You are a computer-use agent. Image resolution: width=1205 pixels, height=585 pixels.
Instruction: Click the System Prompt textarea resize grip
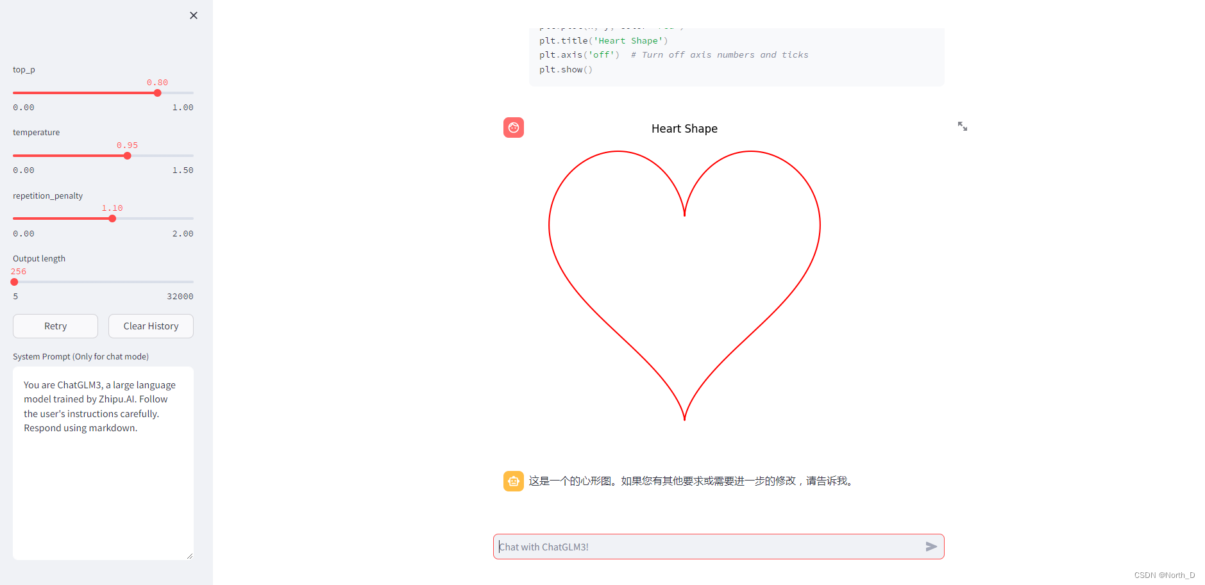(190, 556)
